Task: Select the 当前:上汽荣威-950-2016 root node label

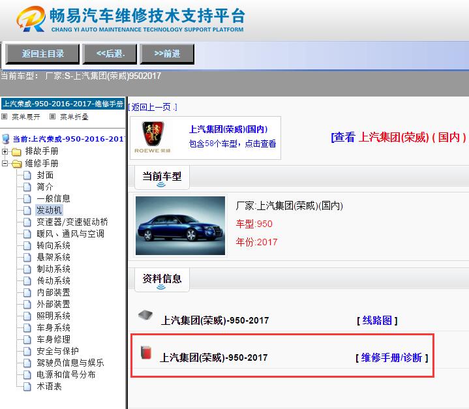Action: coord(68,139)
